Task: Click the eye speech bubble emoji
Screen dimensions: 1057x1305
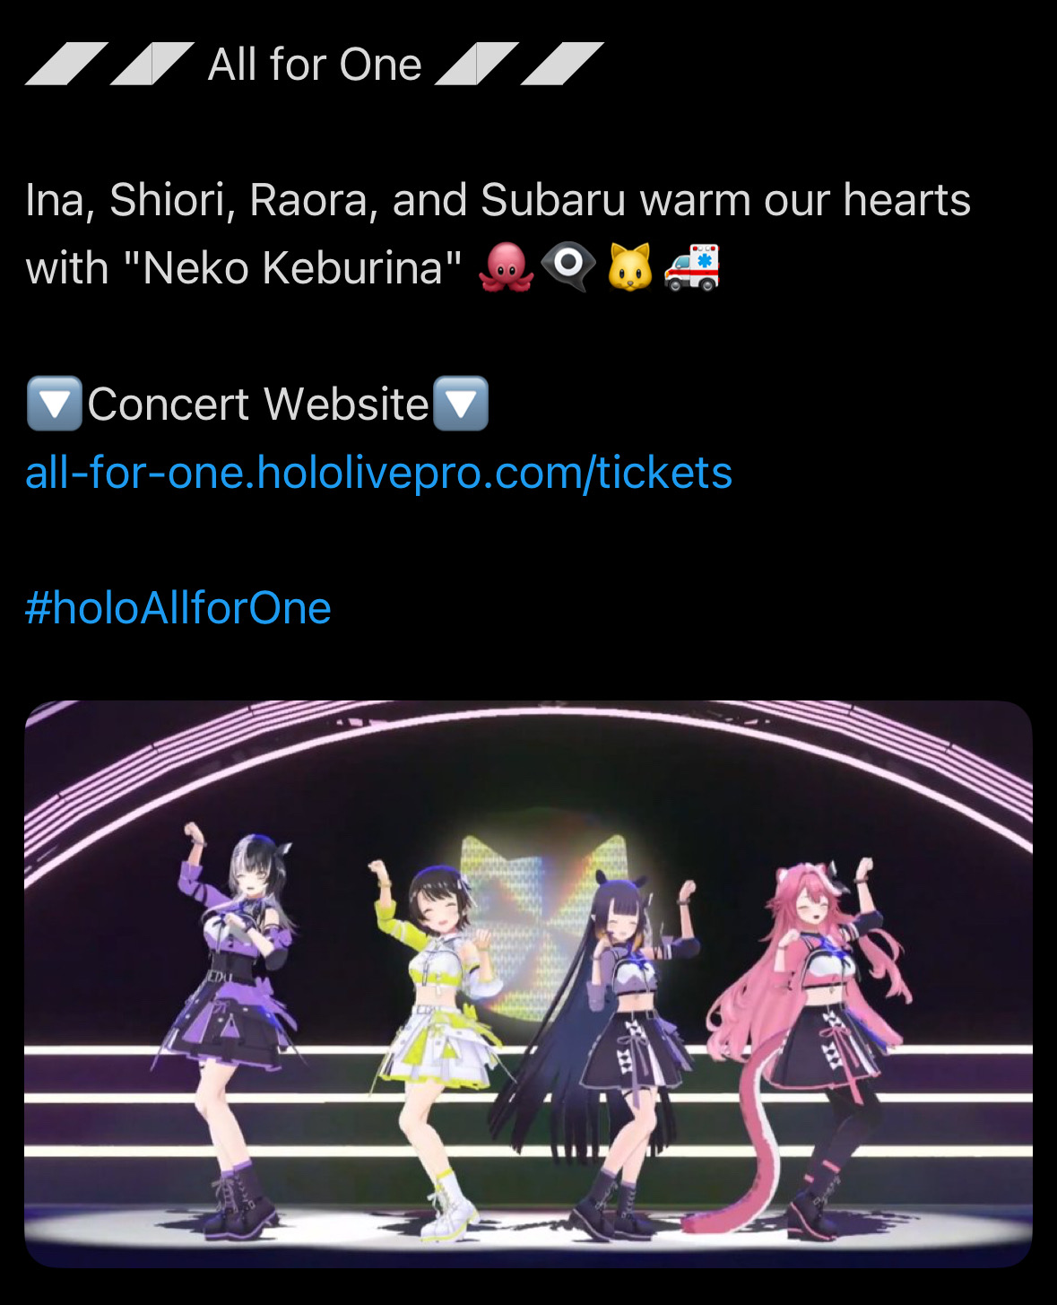Action: [x=568, y=267]
